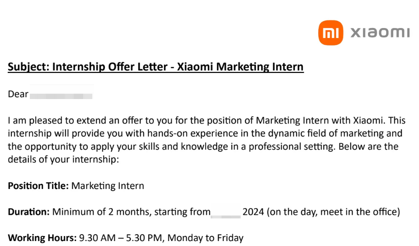
Task: Click 'Xiaomi Marketing Intern' in subject line
Action: pyautogui.click(x=240, y=67)
